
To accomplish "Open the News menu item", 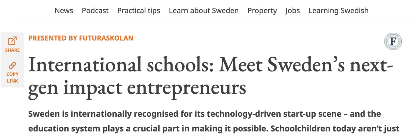I will pos(64,11).
